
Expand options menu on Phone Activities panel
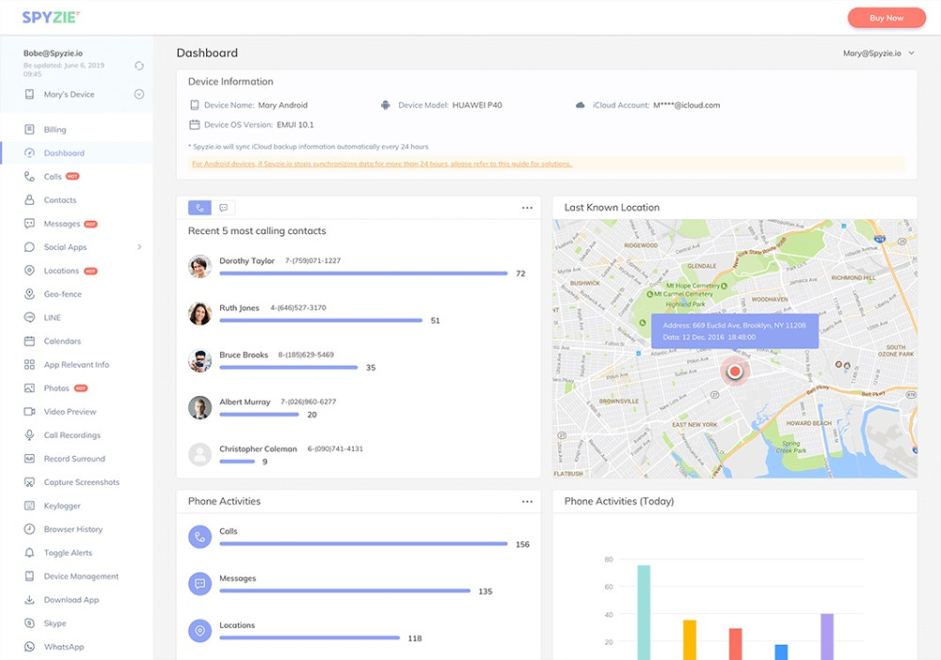coord(527,501)
